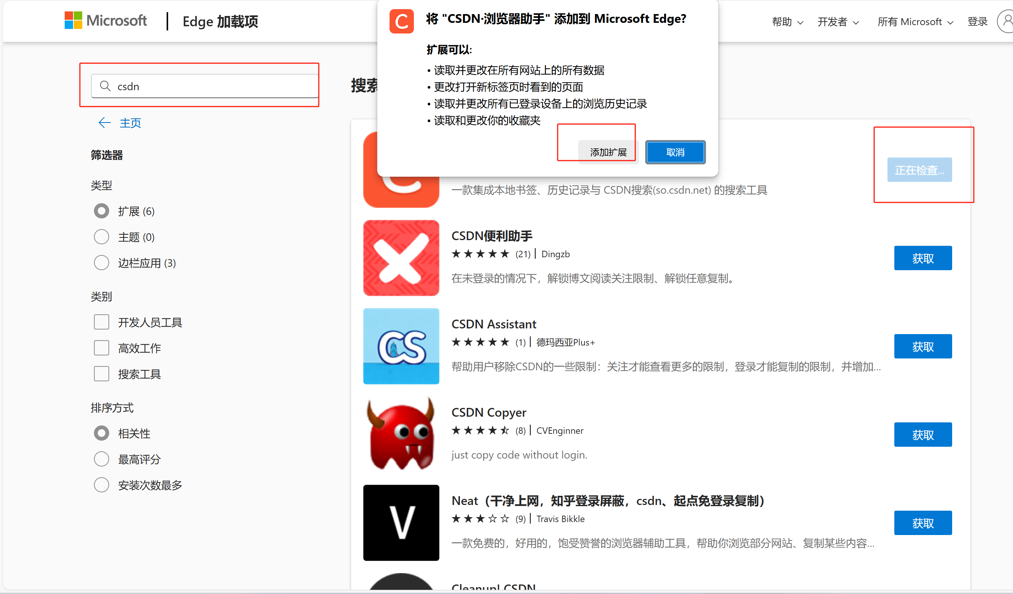1013x594 pixels.
Task: Expand the 所有 Microsoft dropdown
Action: (914, 22)
